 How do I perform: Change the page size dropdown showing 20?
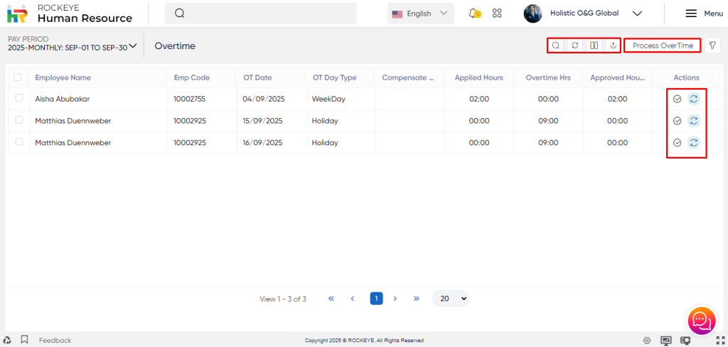coord(450,299)
